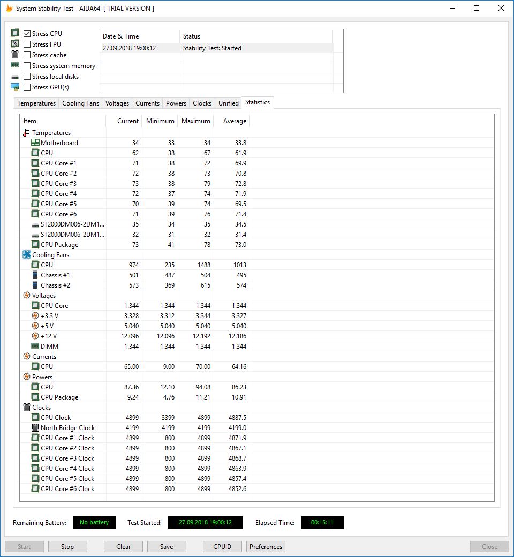Enable the Stress FPU checkbox
Image resolution: width=514 pixels, height=557 pixels.
tap(27, 44)
